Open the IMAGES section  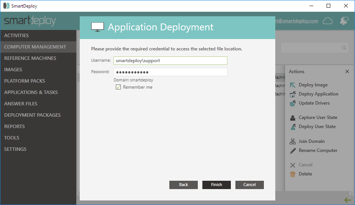tap(38, 69)
